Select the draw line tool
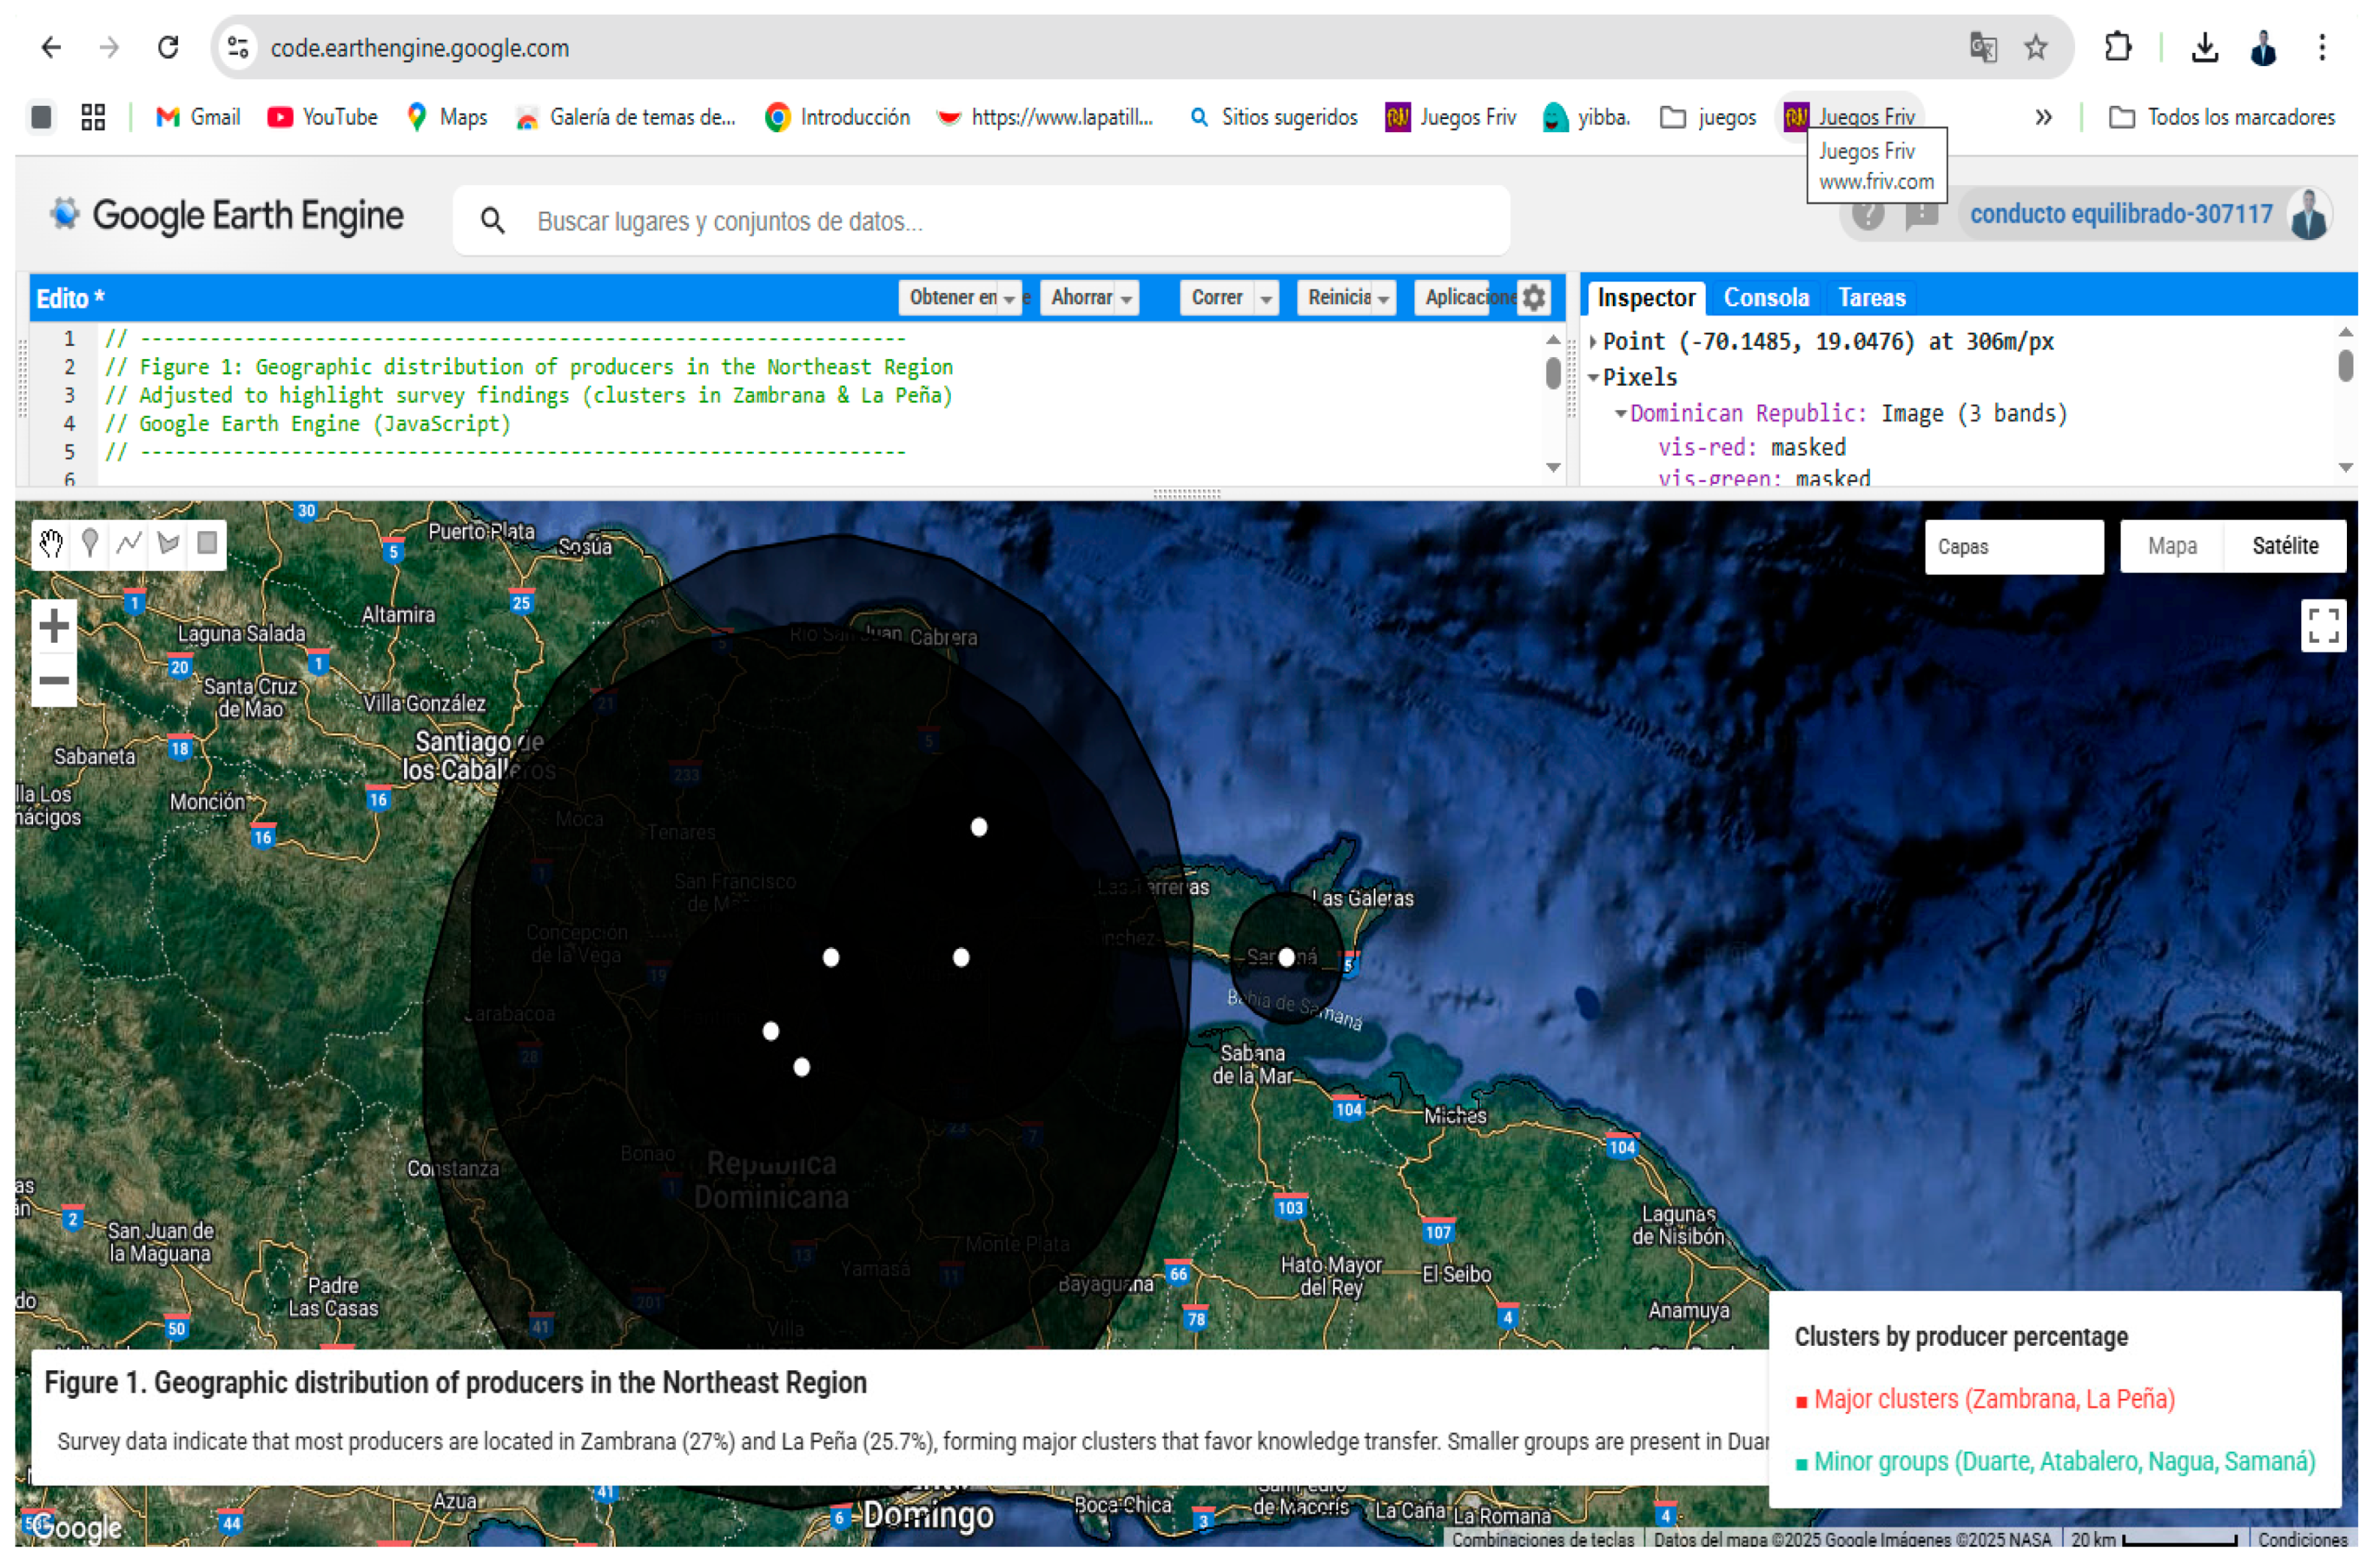Viewport: 2380px width, 1564px height. click(x=129, y=545)
